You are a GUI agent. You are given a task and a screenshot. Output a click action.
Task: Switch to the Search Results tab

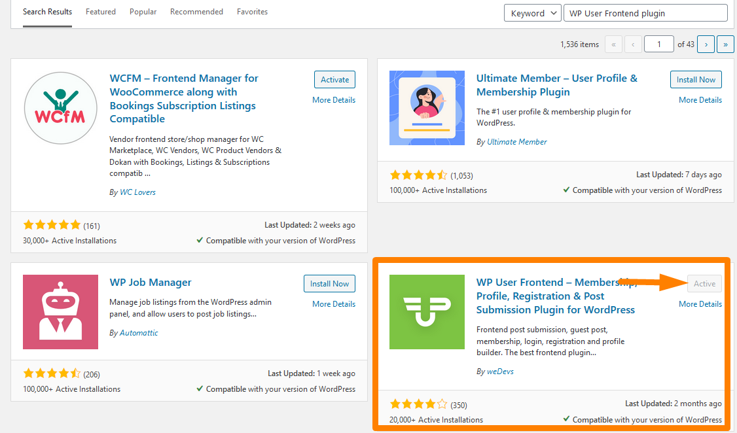(48, 12)
